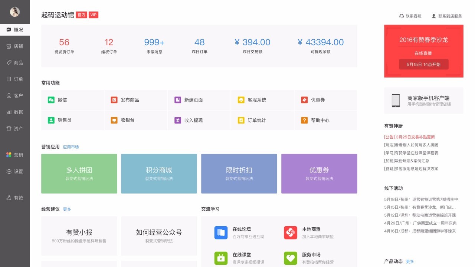Click the profile avatar at top left
Screen dimensions: 475x267
15,11
